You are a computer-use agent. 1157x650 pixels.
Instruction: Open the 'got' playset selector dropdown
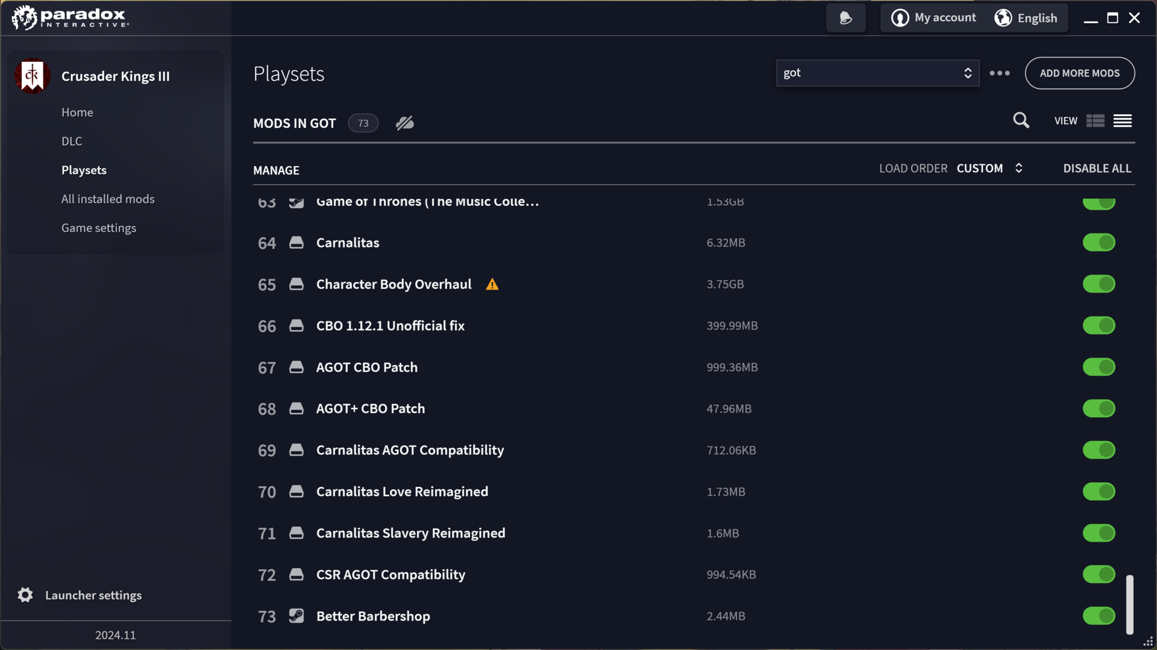point(877,73)
